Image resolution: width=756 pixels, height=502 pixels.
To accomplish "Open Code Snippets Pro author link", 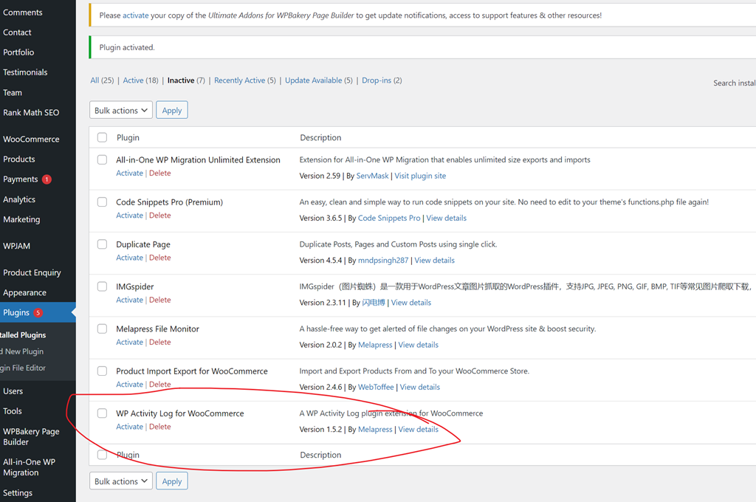I will tap(389, 218).
